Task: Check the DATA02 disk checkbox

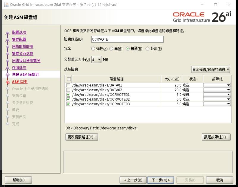Action: 68,90
